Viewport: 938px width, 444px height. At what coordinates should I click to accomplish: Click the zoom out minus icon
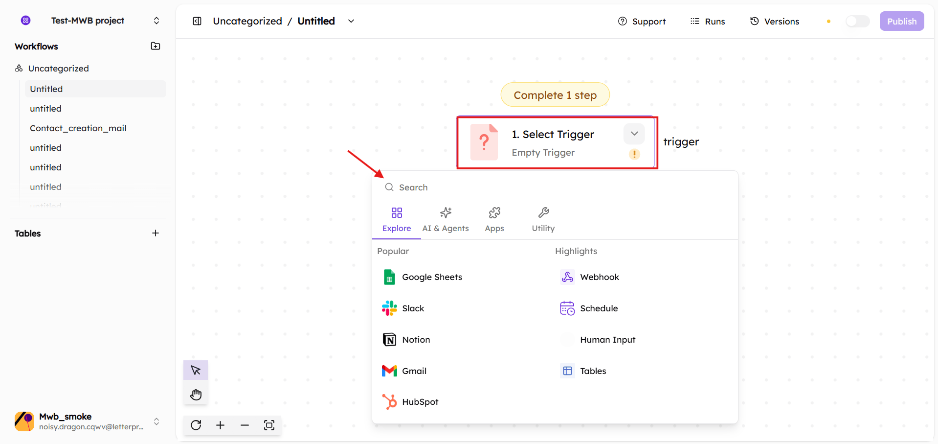point(245,425)
